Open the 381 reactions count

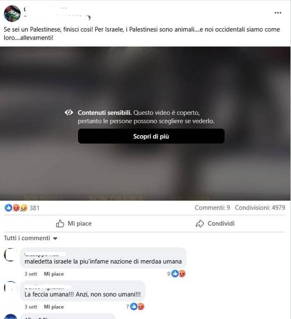tap(34, 208)
